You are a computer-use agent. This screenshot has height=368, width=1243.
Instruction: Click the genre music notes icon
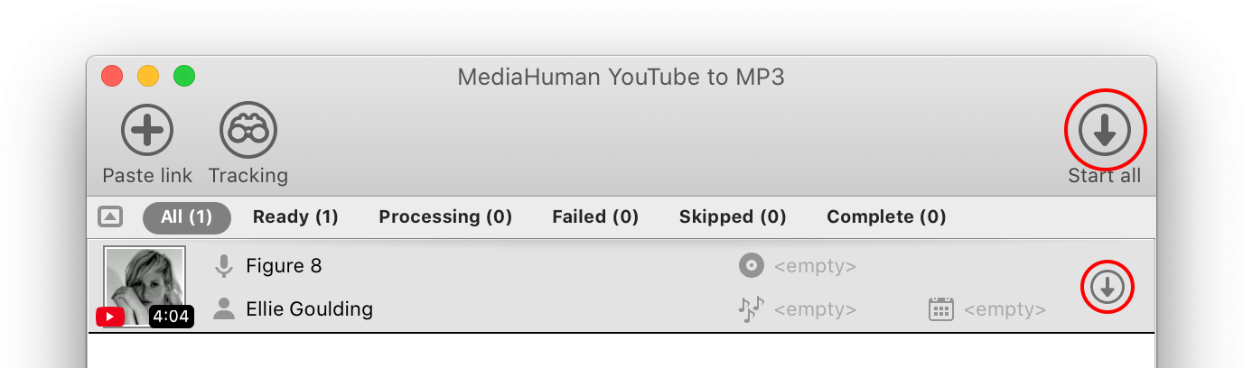[751, 309]
